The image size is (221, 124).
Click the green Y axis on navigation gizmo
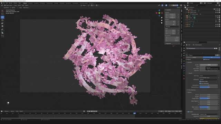pos(159,13)
